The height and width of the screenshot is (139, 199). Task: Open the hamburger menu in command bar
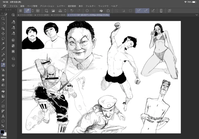(20, 11)
